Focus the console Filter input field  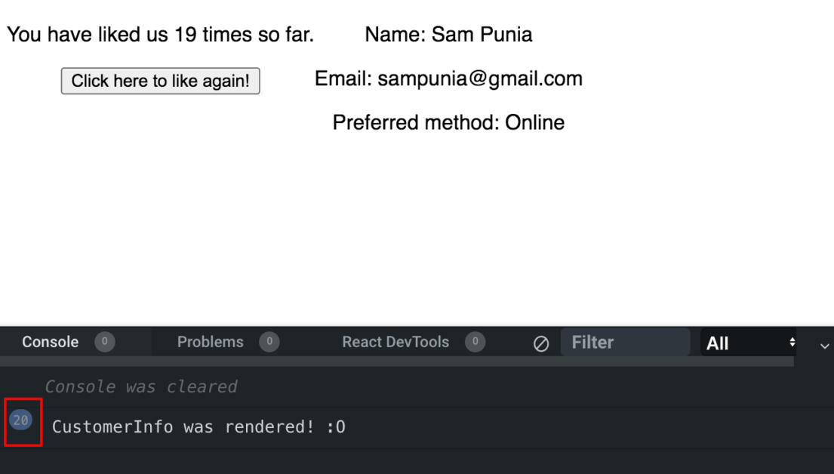coord(625,343)
